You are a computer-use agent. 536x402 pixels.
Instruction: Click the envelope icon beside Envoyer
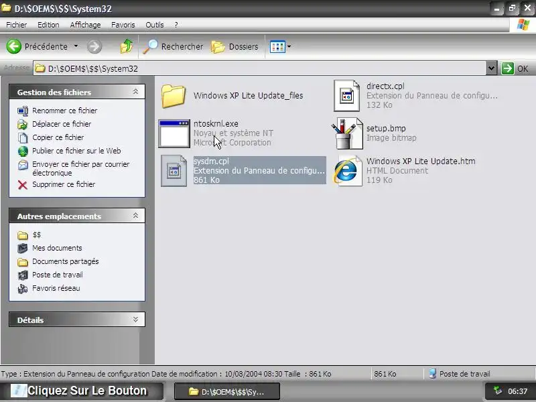pyautogui.click(x=23, y=165)
